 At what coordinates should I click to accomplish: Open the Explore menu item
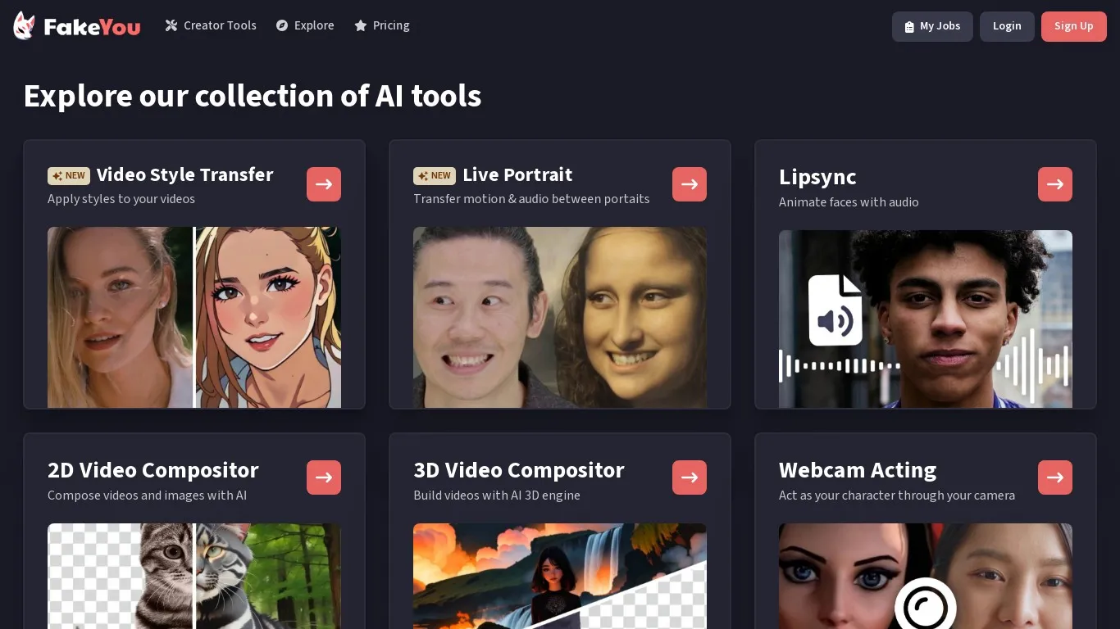click(x=314, y=25)
